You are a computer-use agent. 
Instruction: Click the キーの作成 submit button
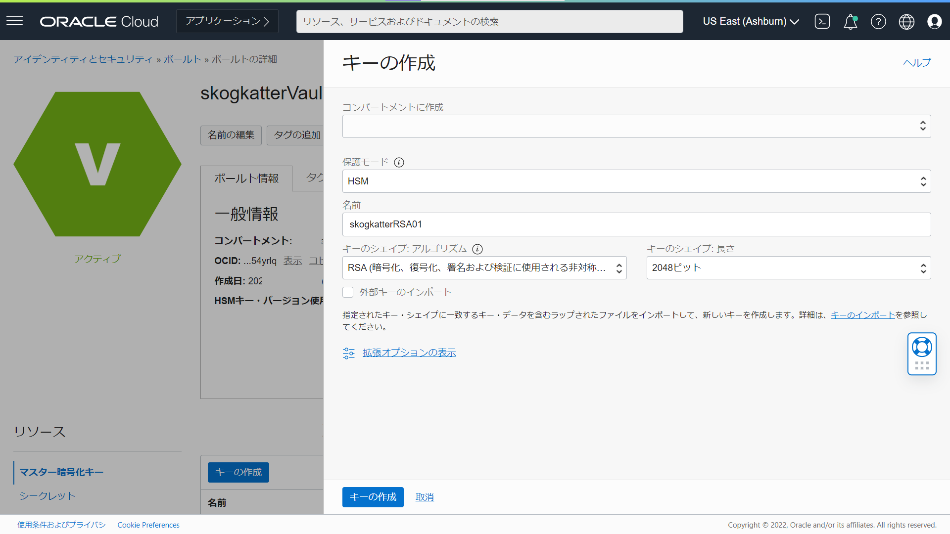click(x=373, y=497)
